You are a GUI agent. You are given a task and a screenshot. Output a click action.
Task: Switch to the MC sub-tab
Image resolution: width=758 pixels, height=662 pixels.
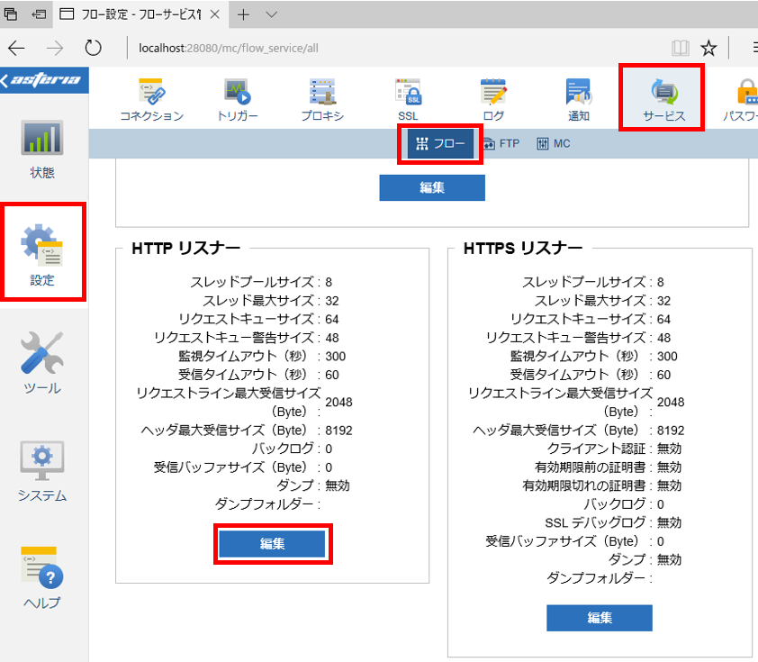tap(554, 143)
